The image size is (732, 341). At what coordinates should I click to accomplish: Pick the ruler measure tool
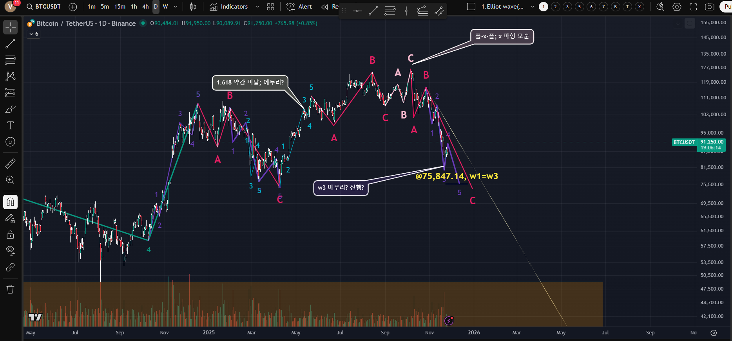(x=11, y=163)
